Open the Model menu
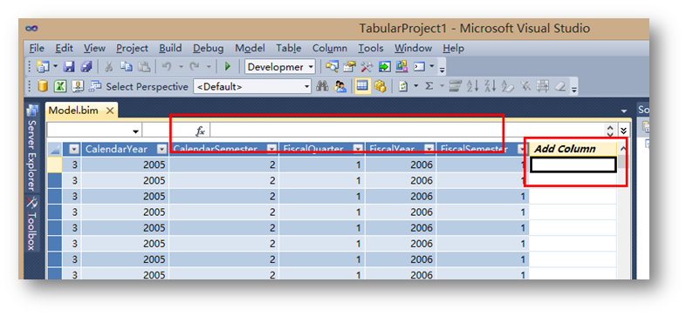Screen dimensions: 686x316 pos(250,49)
